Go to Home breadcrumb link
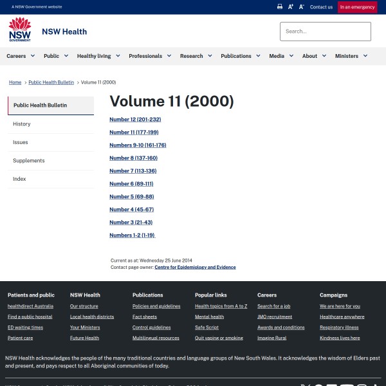386x386 pixels. coord(15,82)
